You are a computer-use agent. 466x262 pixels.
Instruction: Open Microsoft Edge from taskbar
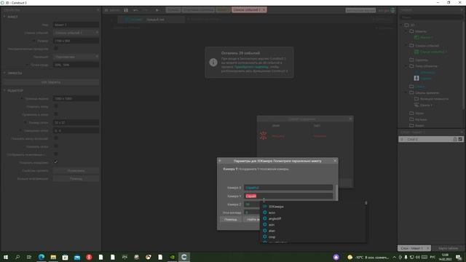42,257
